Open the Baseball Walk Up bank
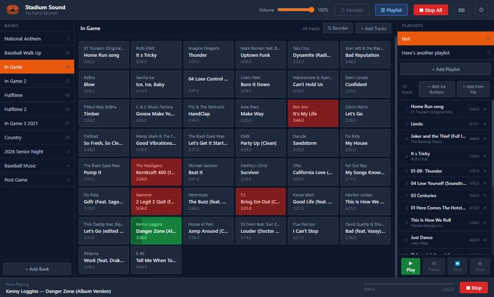 pyautogui.click(x=37, y=53)
